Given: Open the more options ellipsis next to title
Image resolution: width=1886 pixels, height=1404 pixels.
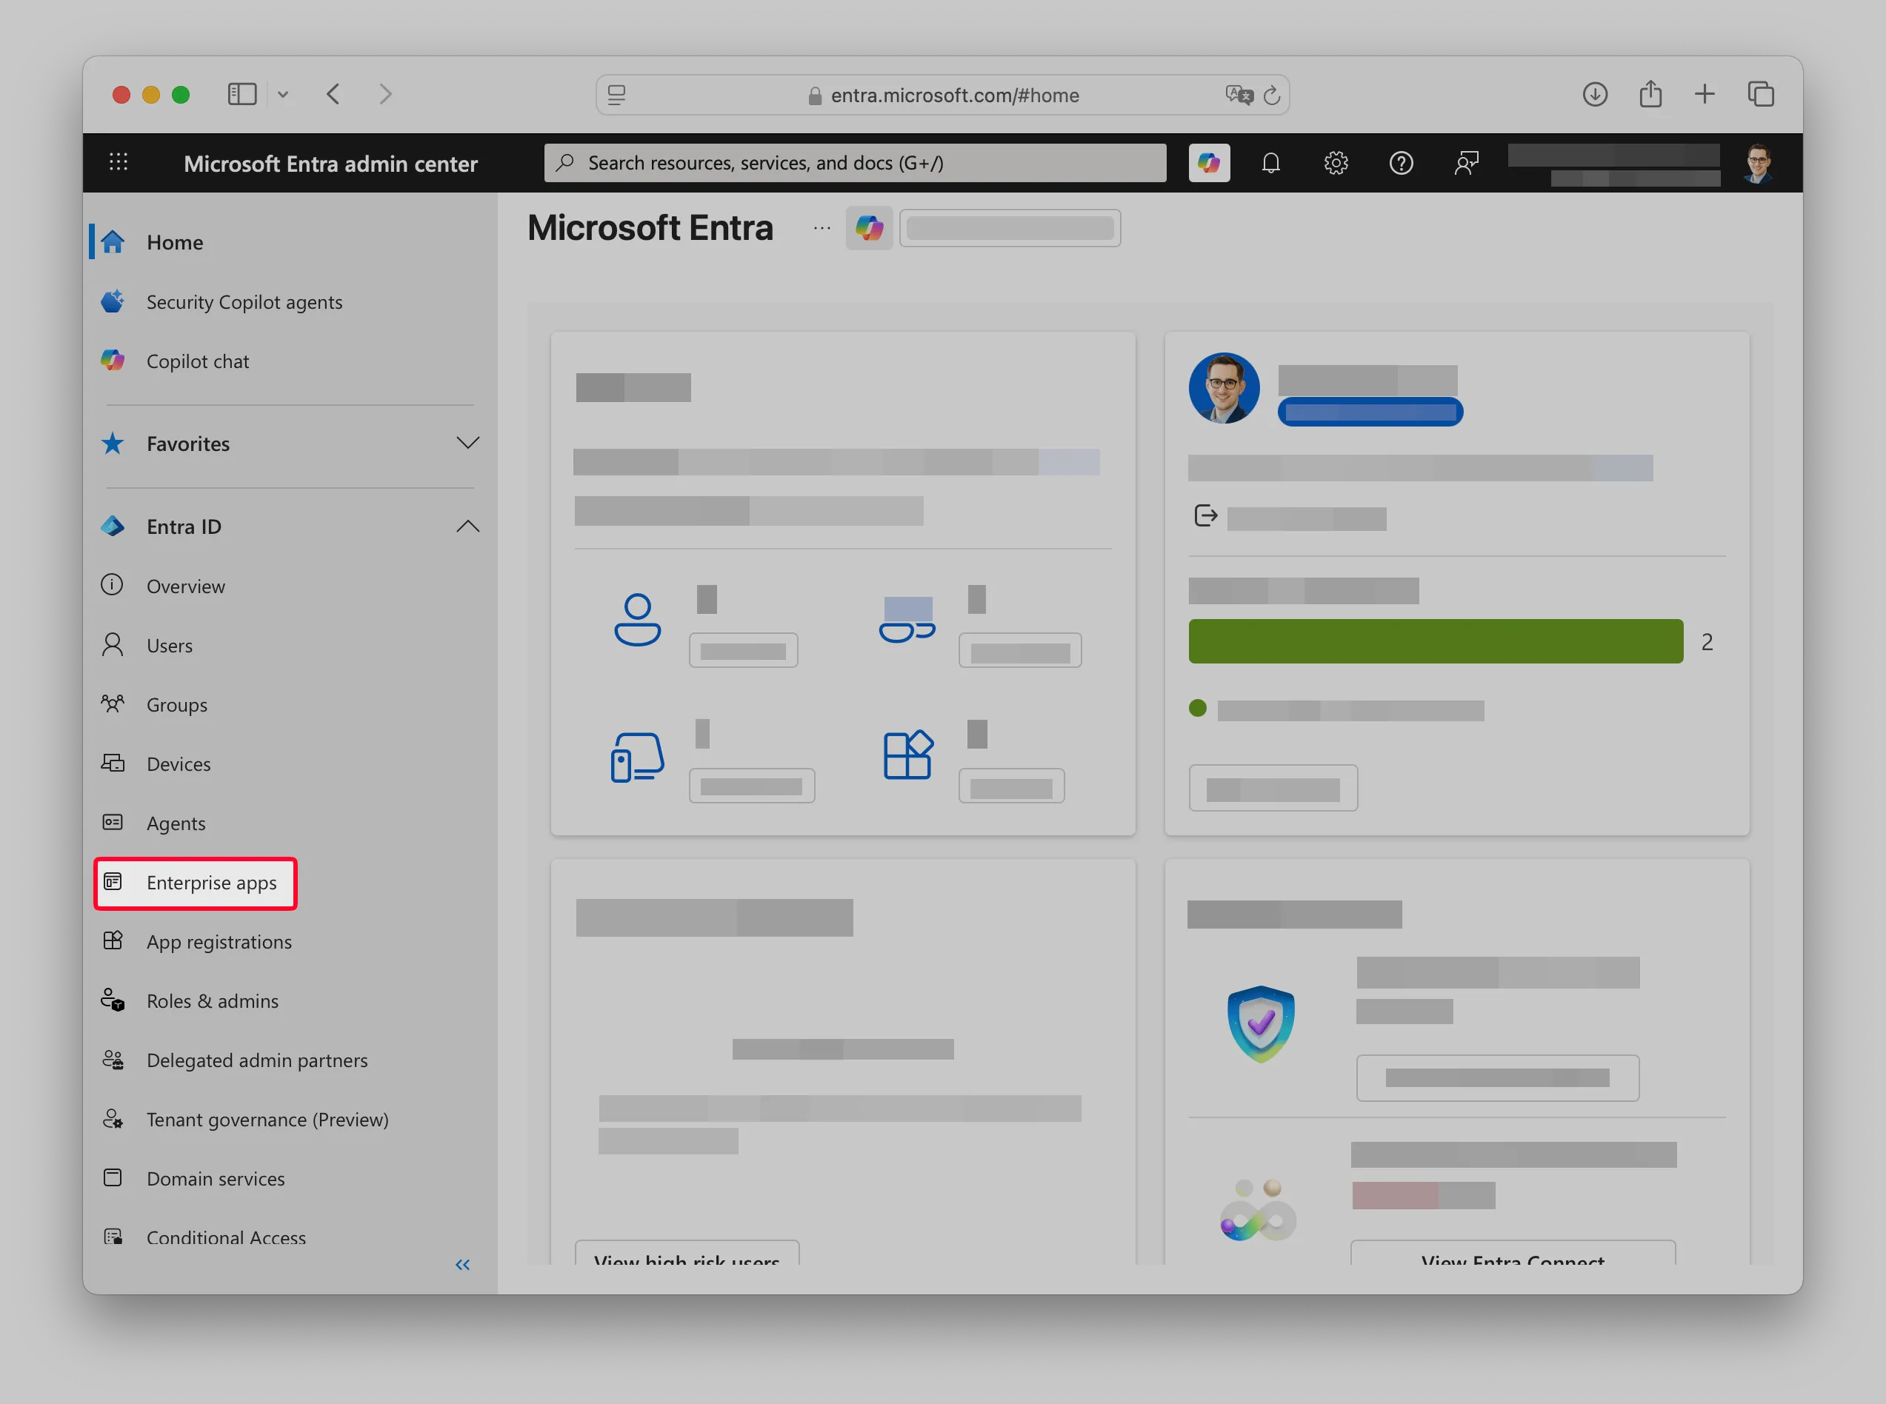Looking at the screenshot, I should click(x=821, y=228).
